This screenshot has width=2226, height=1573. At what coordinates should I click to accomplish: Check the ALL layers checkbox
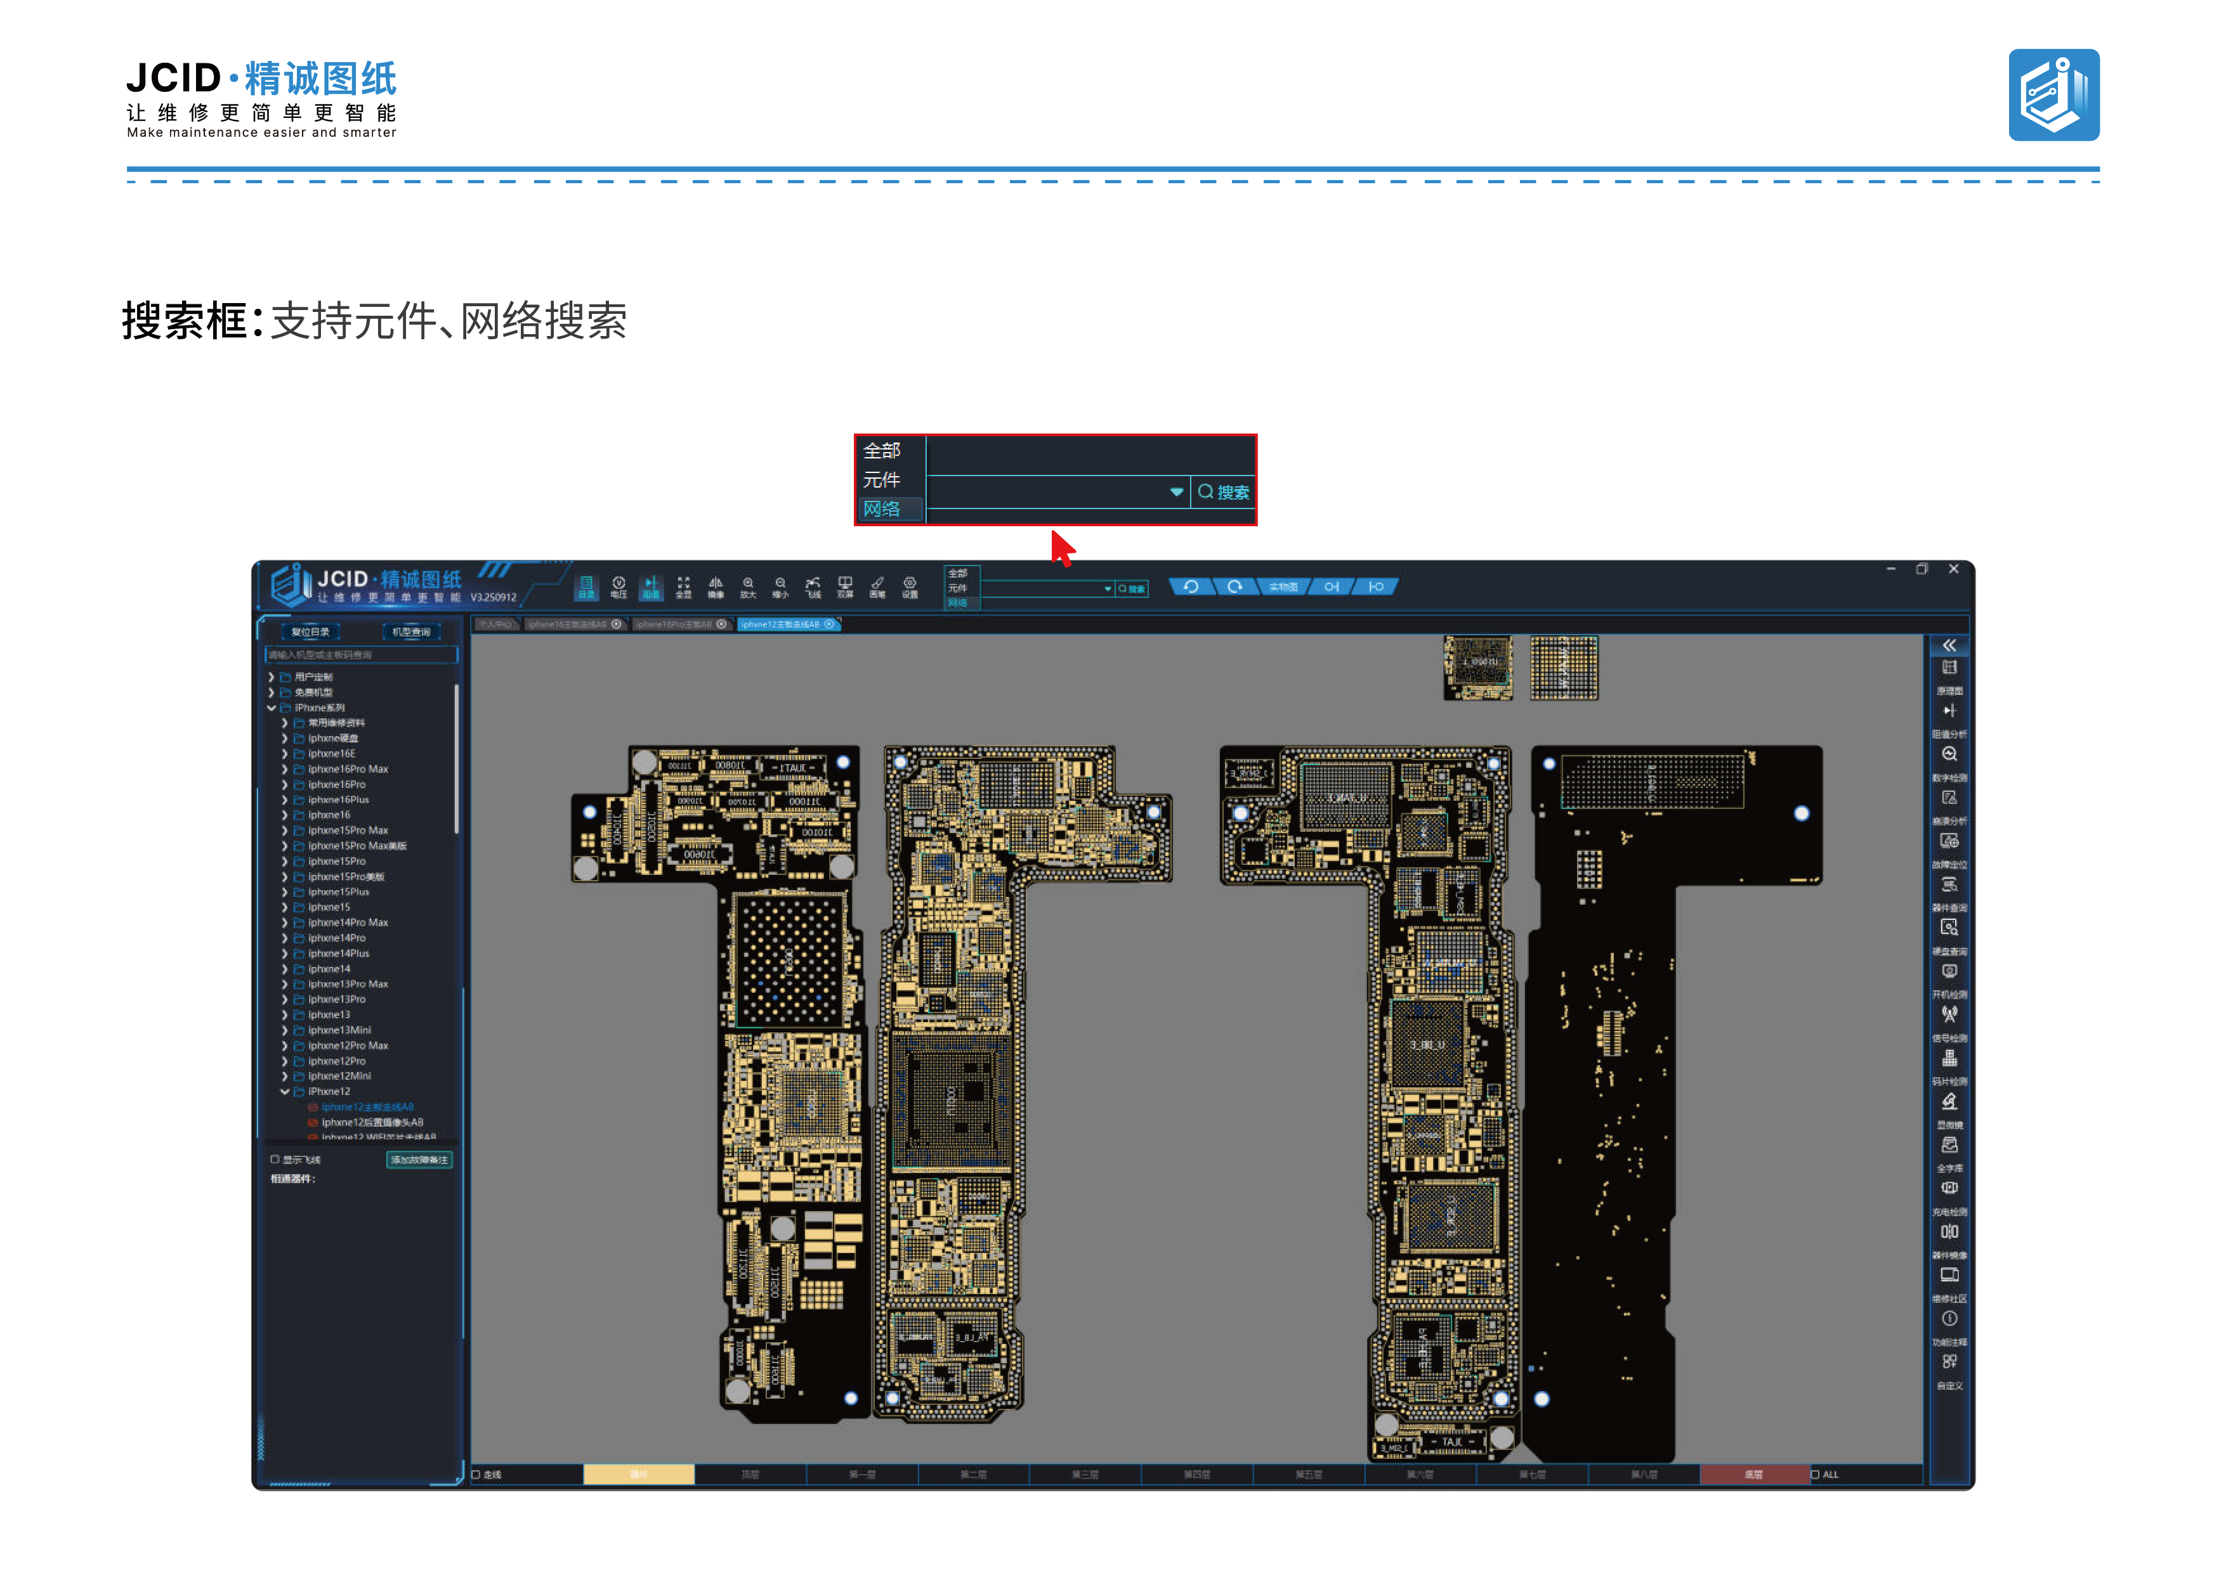point(1815,1475)
